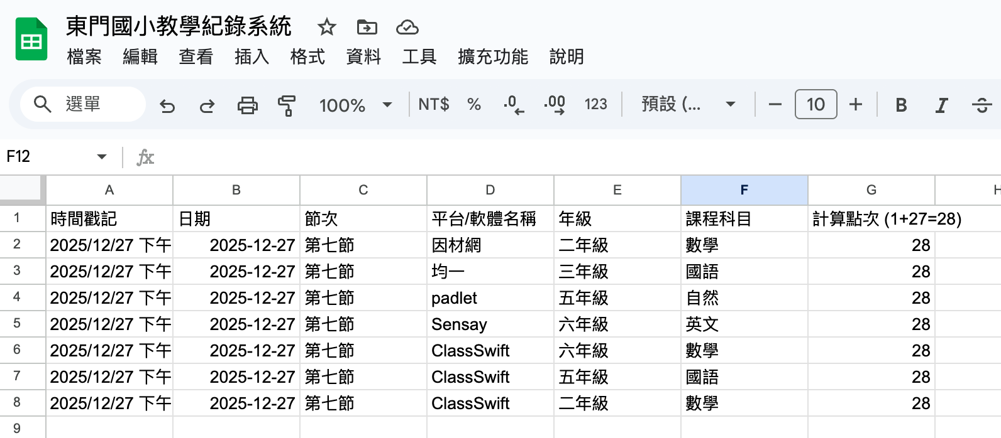Click the select all corner box

click(22, 190)
